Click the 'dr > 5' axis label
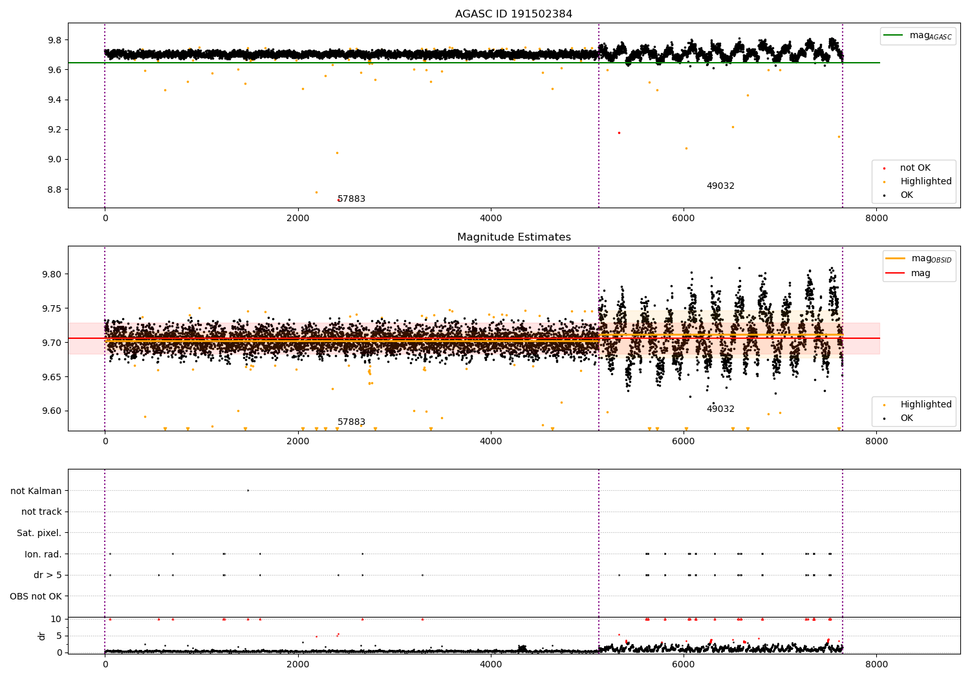This screenshot has height=679, width=970. (x=48, y=575)
